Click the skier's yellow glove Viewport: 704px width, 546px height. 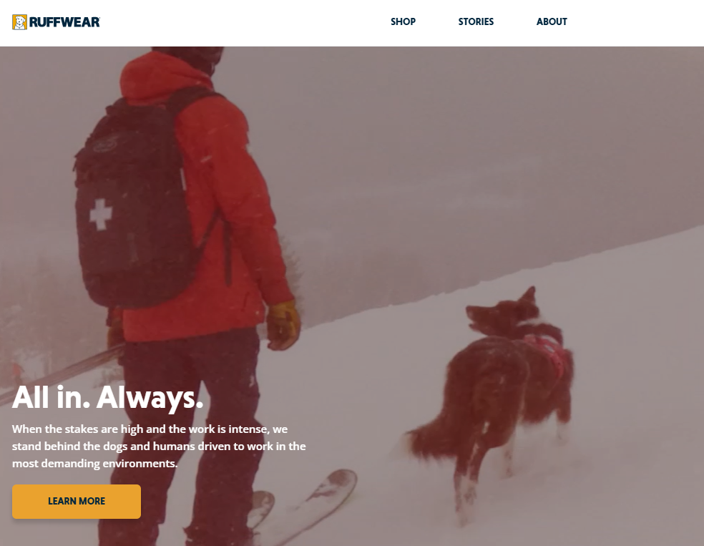[x=283, y=326]
